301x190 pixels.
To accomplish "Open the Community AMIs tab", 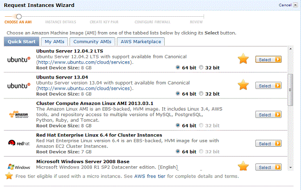I will click(92, 41).
